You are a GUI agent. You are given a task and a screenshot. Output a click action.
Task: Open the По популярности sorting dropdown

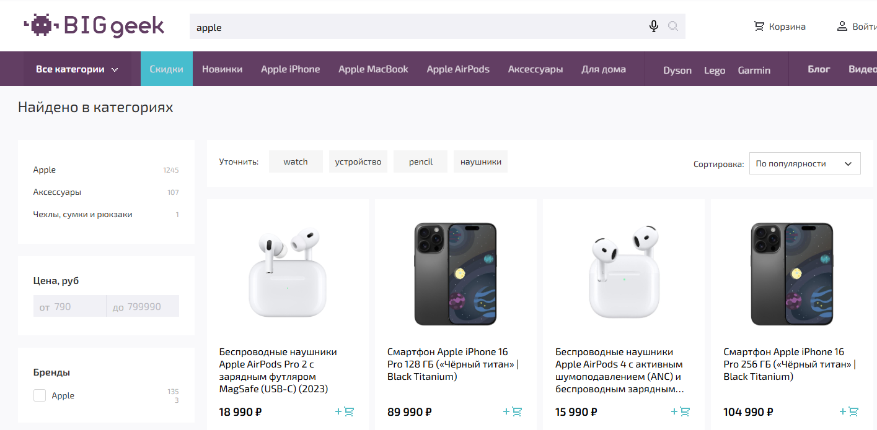point(804,164)
